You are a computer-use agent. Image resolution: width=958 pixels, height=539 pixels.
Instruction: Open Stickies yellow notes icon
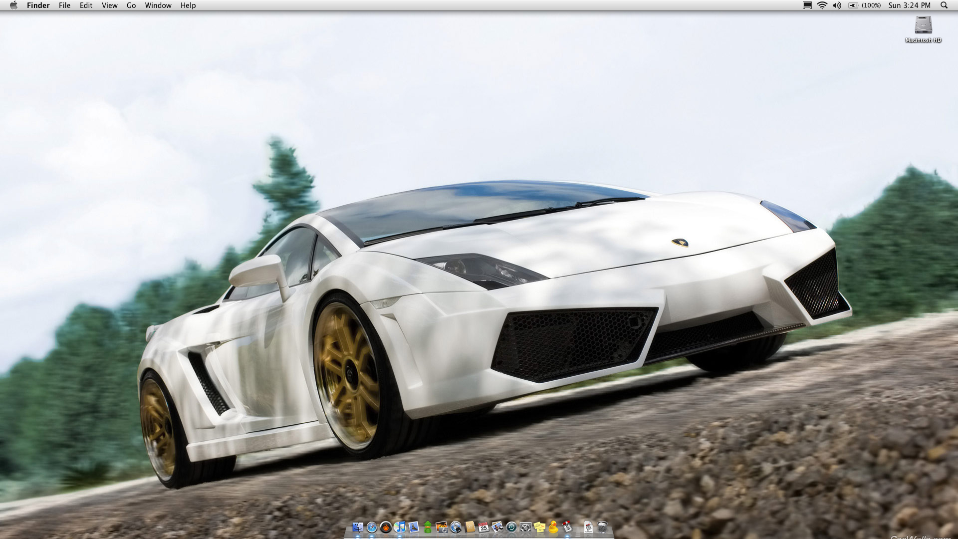(539, 527)
